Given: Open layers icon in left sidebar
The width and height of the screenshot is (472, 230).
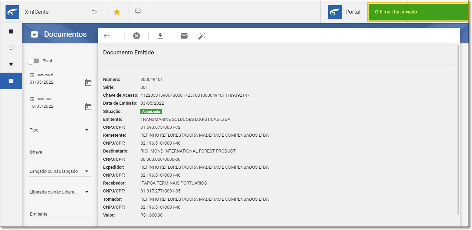Looking at the screenshot, I should pos(11,64).
